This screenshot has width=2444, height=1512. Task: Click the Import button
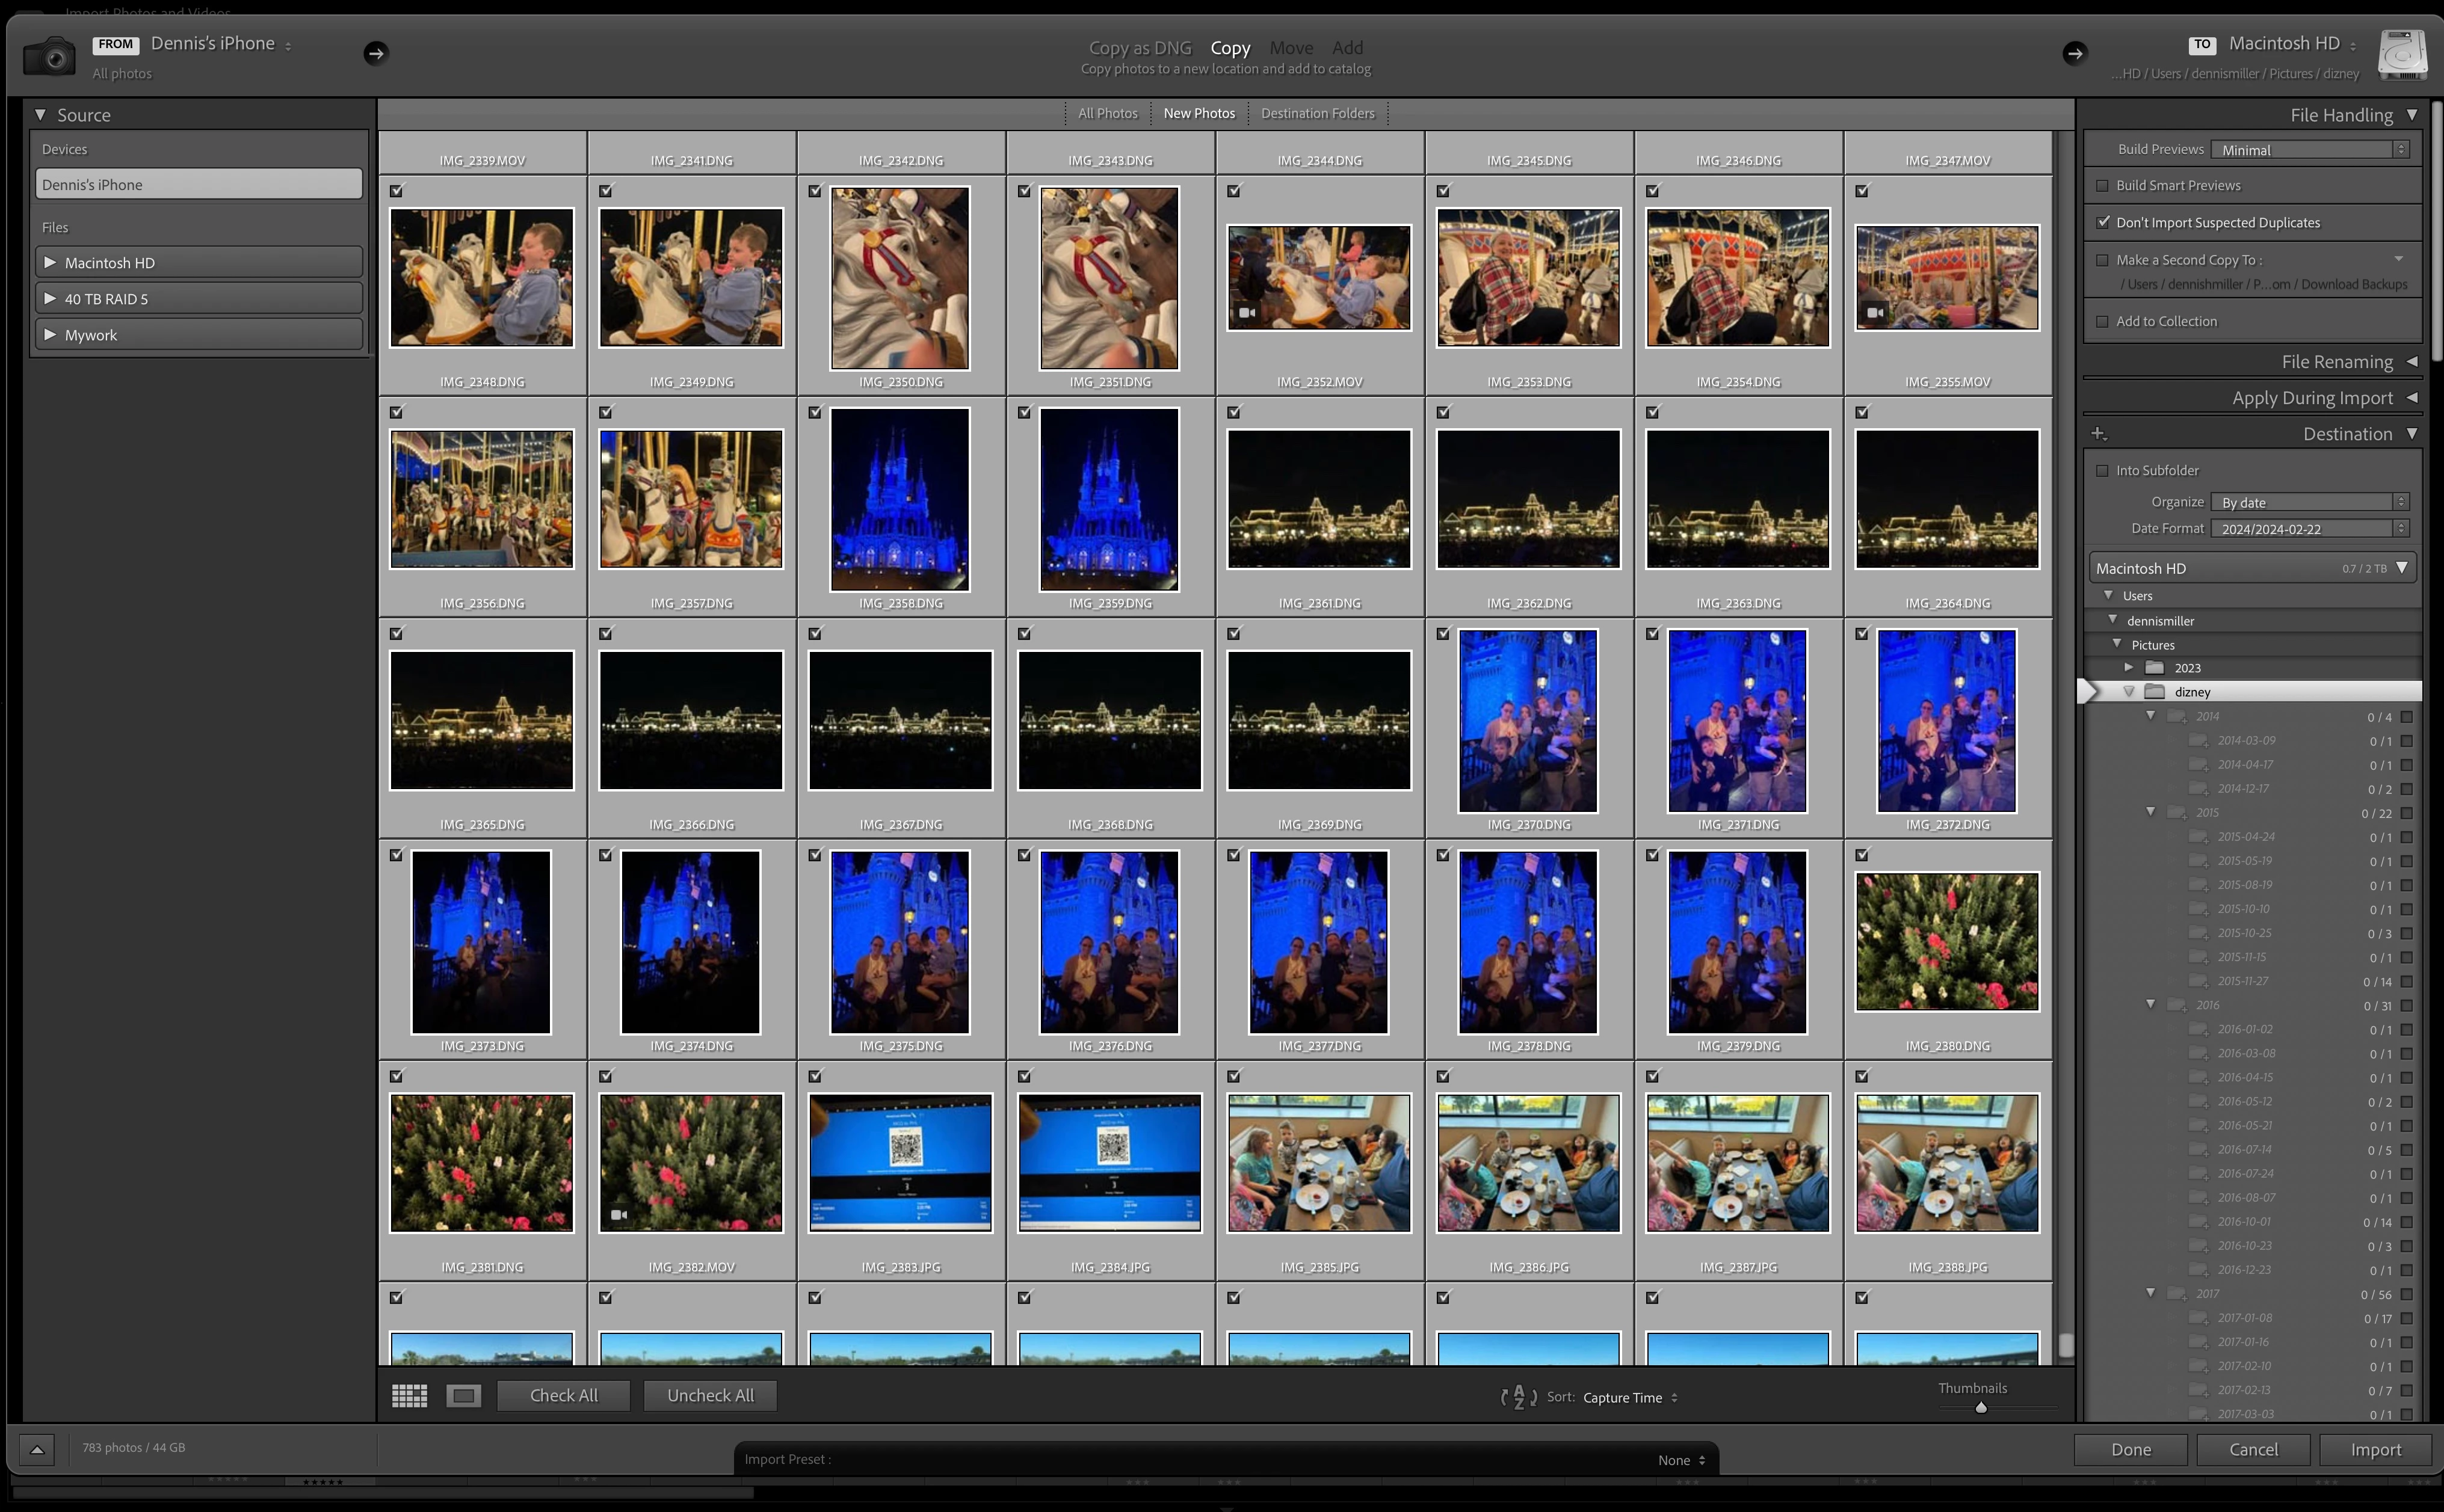click(x=2375, y=1449)
